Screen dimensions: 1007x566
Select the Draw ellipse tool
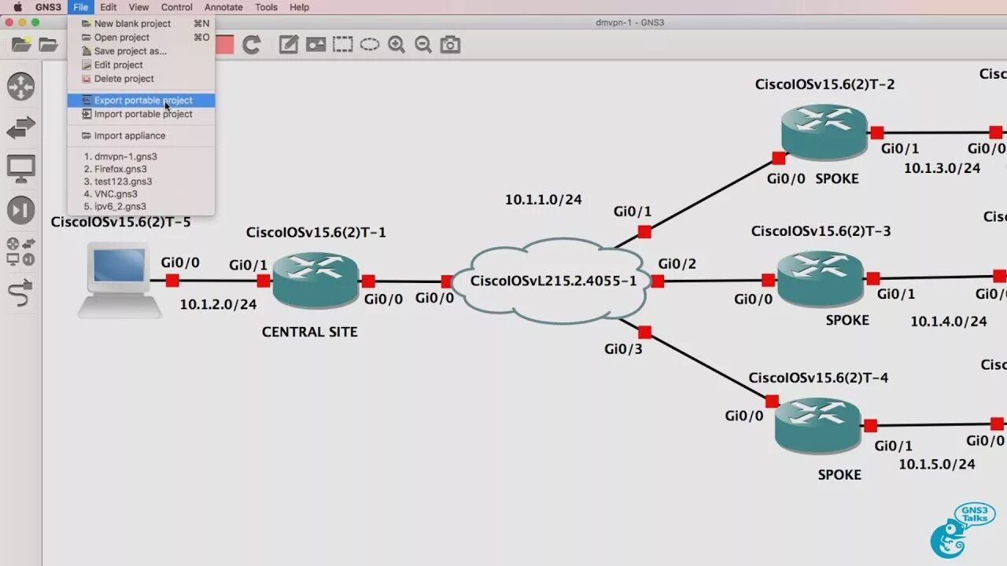click(x=370, y=45)
